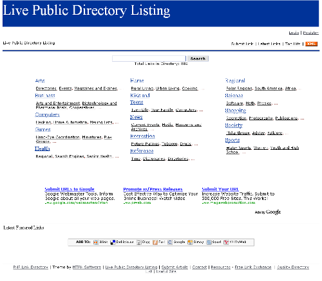The height and width of the screenshot is (281, 322).
Task: Click the Furl bookmark icon
Action: [x=155, y=242]
